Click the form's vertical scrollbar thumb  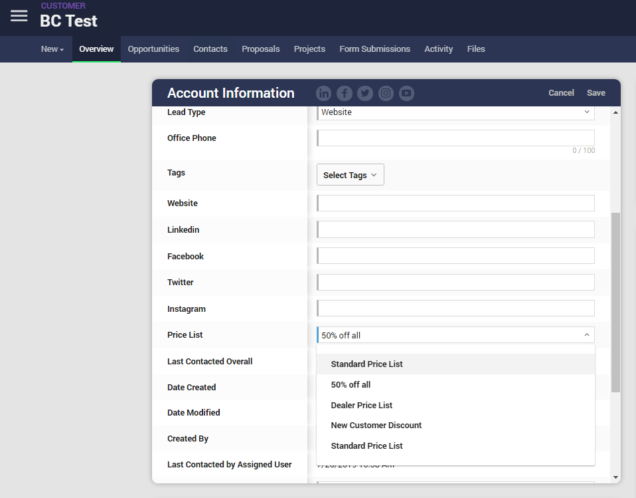(615, 303)
